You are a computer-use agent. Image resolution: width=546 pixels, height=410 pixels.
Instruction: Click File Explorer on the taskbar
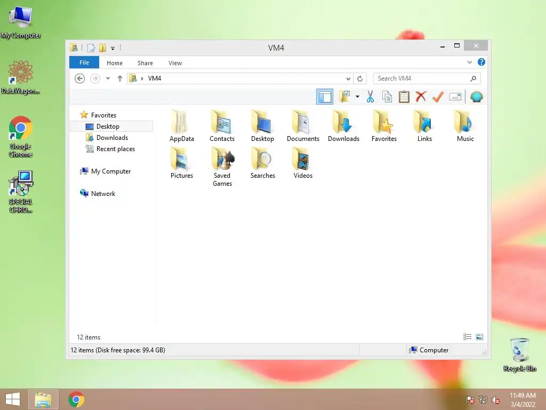(43, 399)
